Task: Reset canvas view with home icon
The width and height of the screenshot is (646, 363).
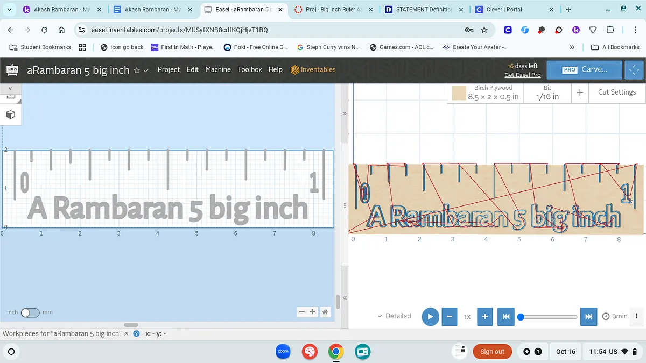Action: (x=325, y=312)
